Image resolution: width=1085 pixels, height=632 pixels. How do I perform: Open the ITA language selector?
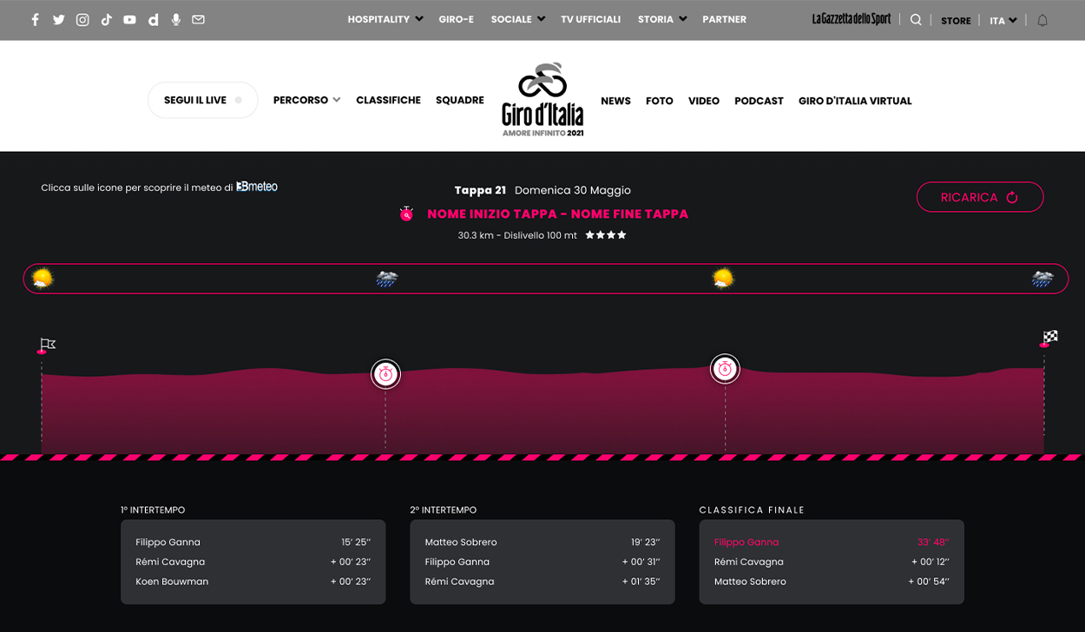[x=1003, y=21]
